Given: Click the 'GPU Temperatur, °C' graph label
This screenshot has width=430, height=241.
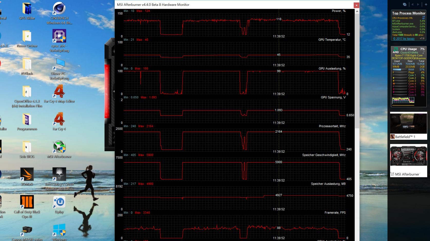Looking at the screenshot, I should [x=332, y=40].
